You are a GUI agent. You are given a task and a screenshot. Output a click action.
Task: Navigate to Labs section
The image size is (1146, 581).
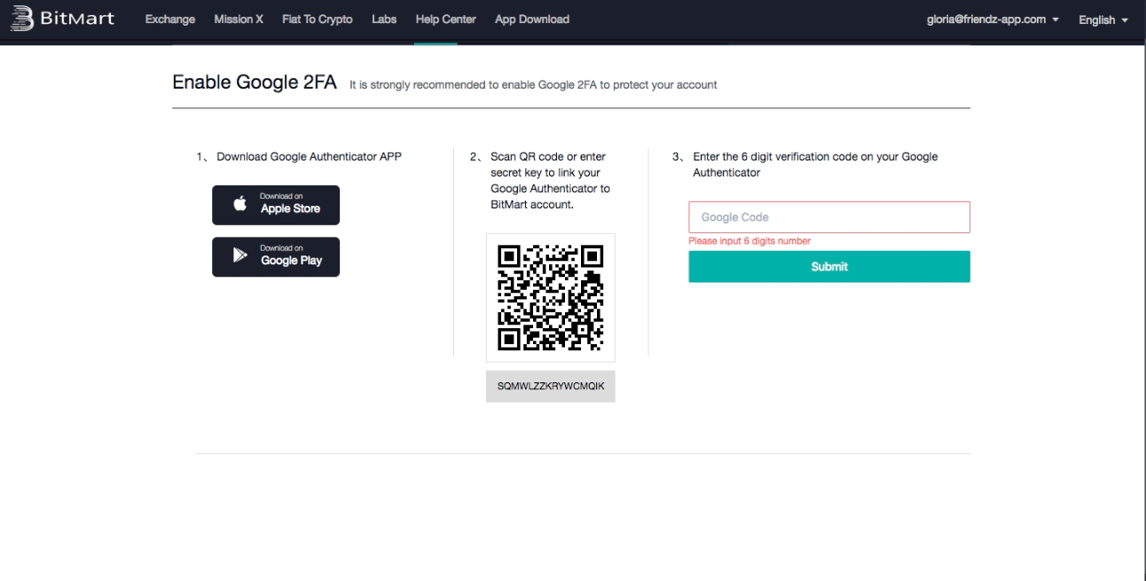pyautogui.click(x=384, y=20)
